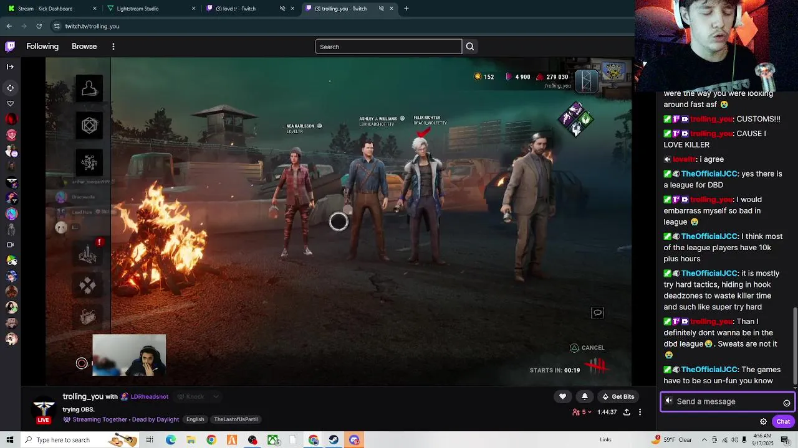Viewport: 798px width, 448px height.
Task: Expand the chevron next to Knock
Action: coord(216,396)
